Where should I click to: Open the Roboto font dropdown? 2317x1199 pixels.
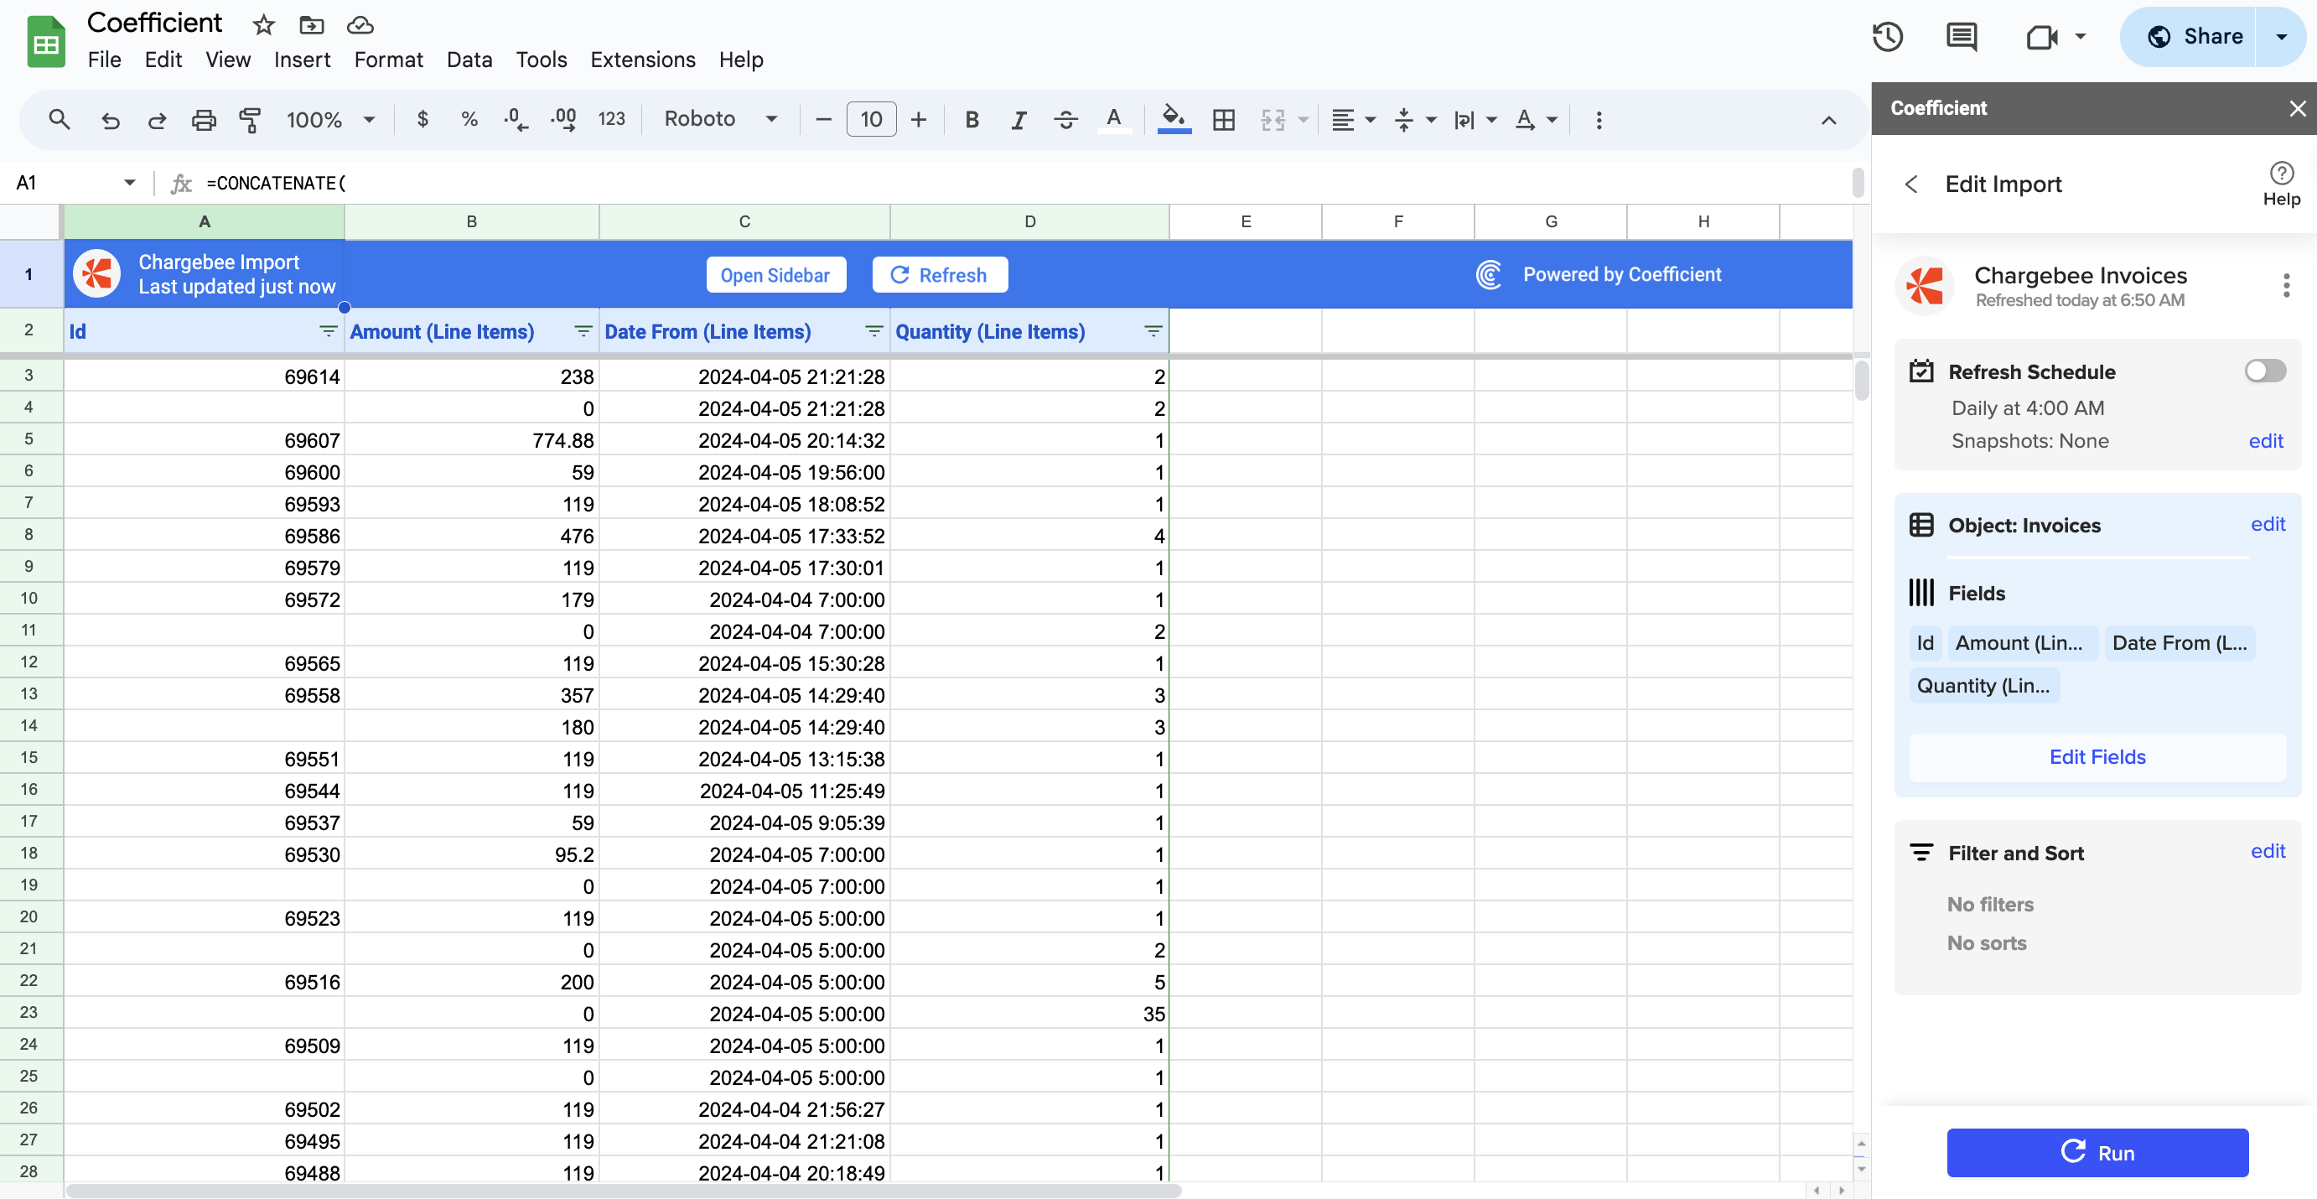(x=720, y=120)
